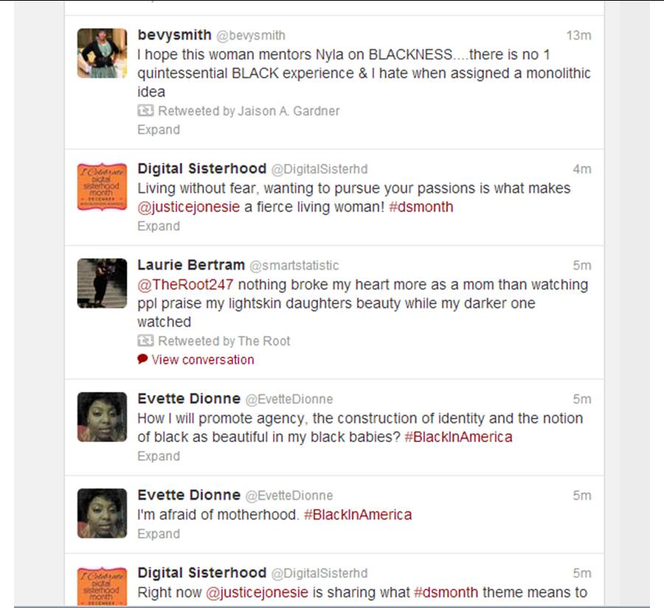Open the @TheRoot247 mention link
This screenshot has width=664, height=608.
[x=185, y=284]
